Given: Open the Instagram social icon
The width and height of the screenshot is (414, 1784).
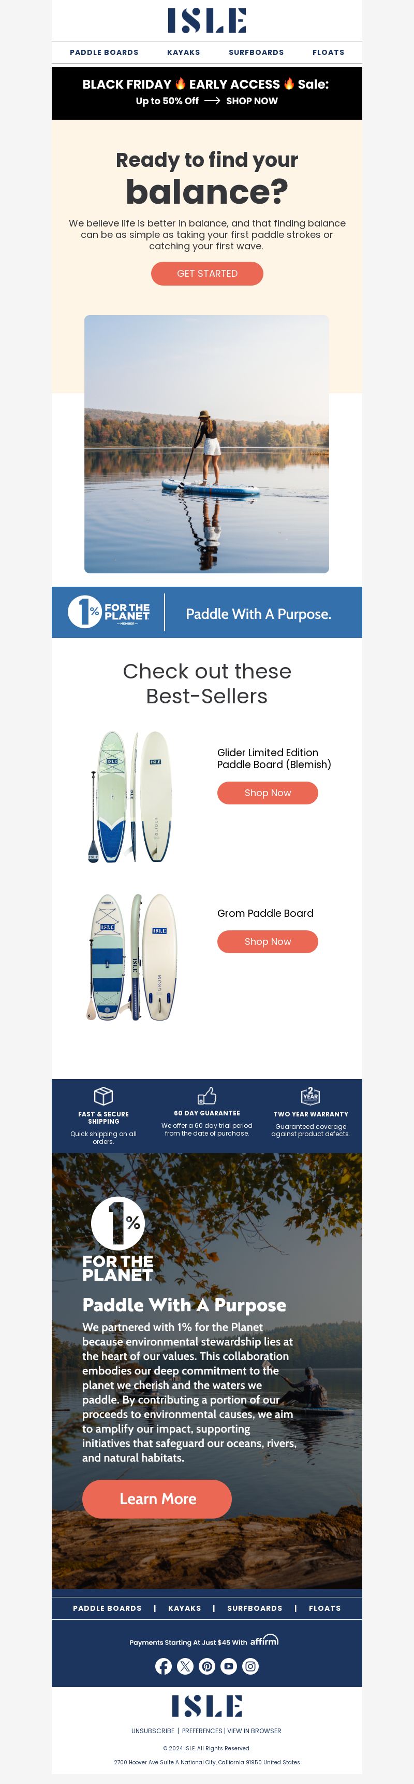Looking at the screenshot, I should click(x=250, y=1666).
